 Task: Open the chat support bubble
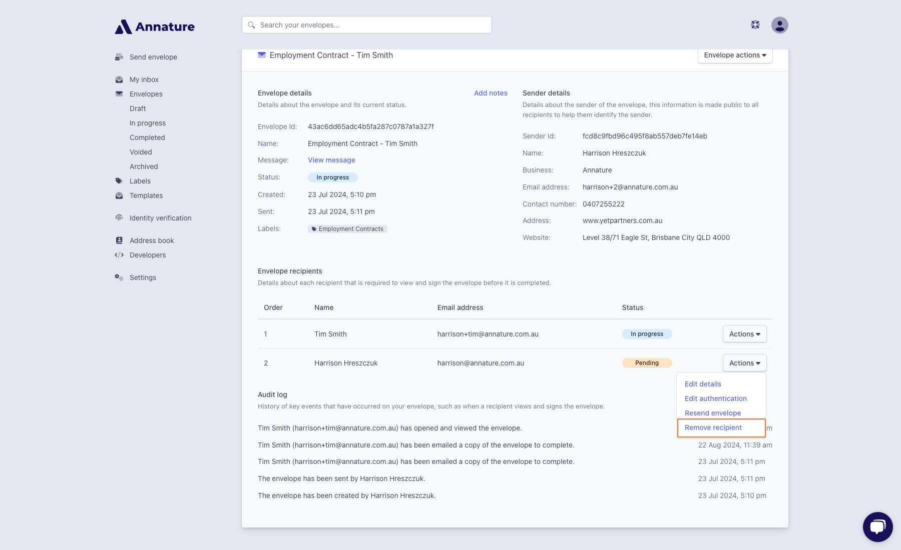pyautogui.click(x=877, y=526)
